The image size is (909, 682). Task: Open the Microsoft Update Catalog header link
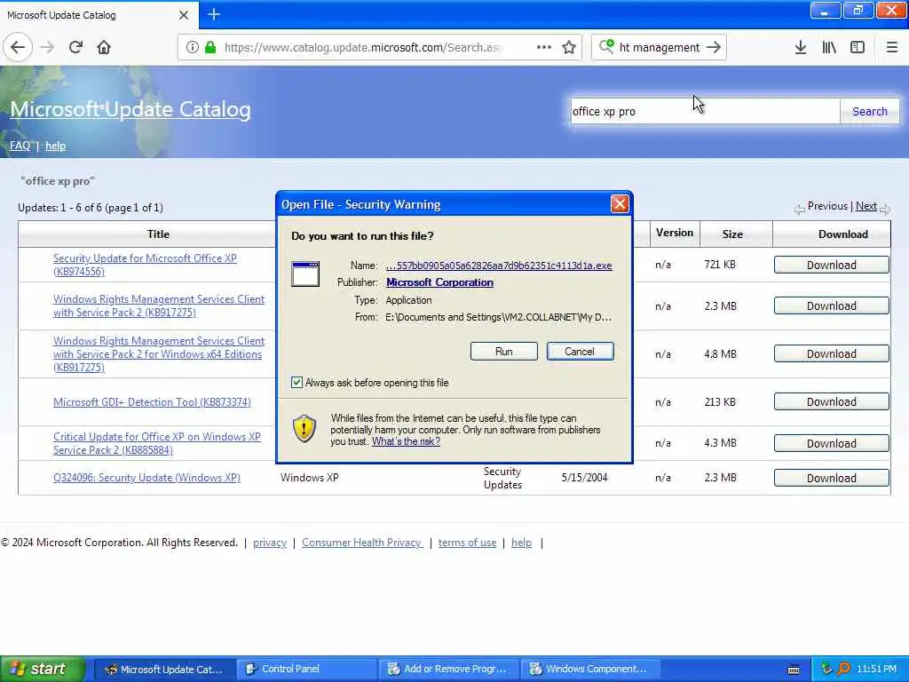tap(130, 109)
